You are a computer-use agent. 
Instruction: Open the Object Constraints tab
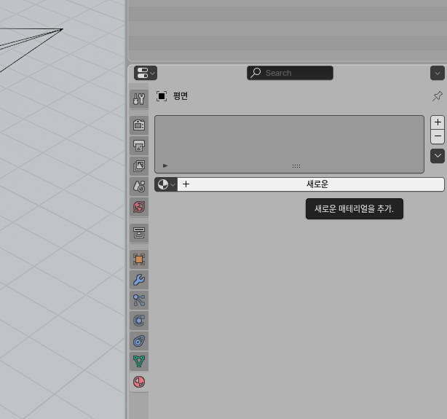click(139, 341)
